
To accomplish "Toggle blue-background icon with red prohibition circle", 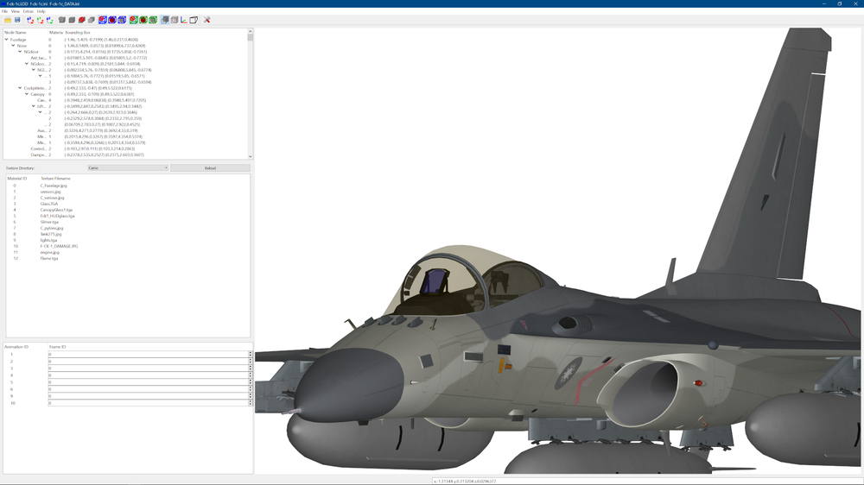I will (x=103, y=20).
